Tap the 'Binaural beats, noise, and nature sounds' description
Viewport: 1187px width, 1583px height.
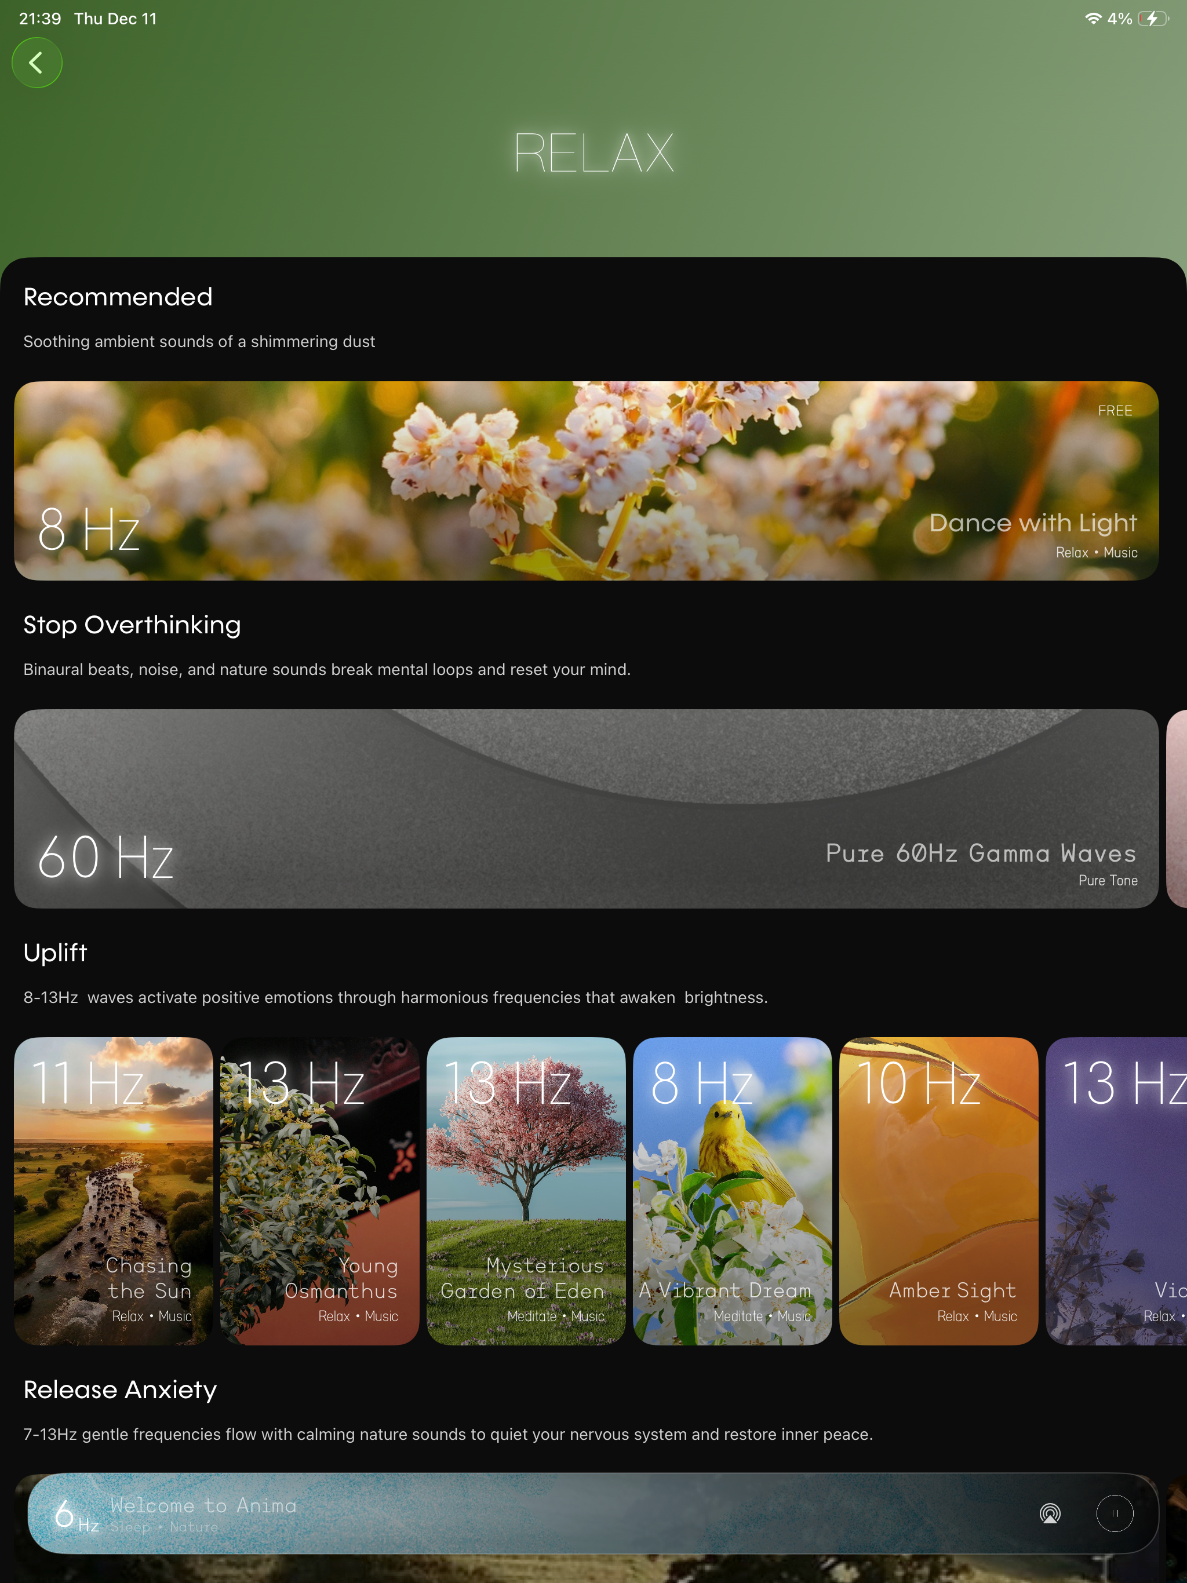point(326,669)
